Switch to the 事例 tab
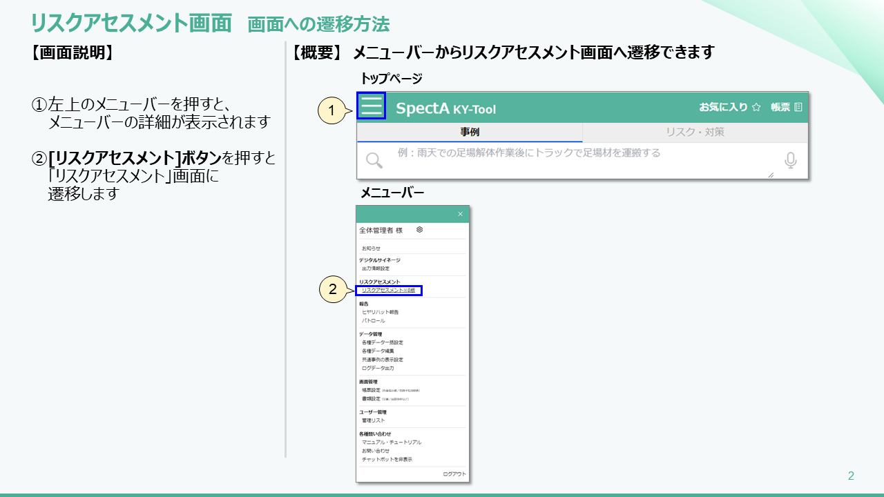 tap(470, 132)
